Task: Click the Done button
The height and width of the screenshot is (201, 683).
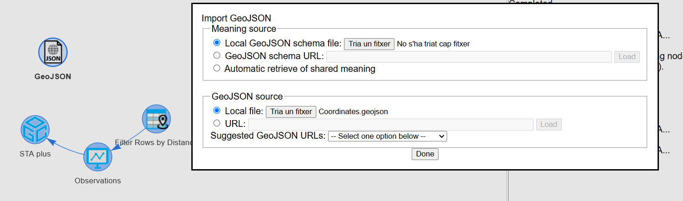Action: click(425, 154)
